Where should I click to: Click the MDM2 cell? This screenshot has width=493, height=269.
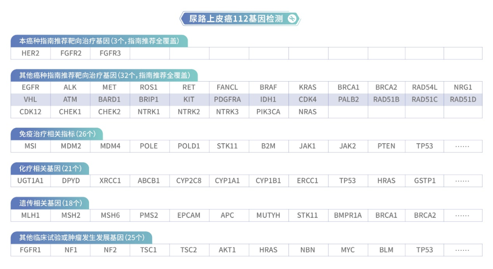[70, 146]
